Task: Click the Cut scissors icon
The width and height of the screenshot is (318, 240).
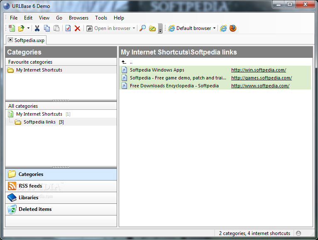Action: point(37,28)
